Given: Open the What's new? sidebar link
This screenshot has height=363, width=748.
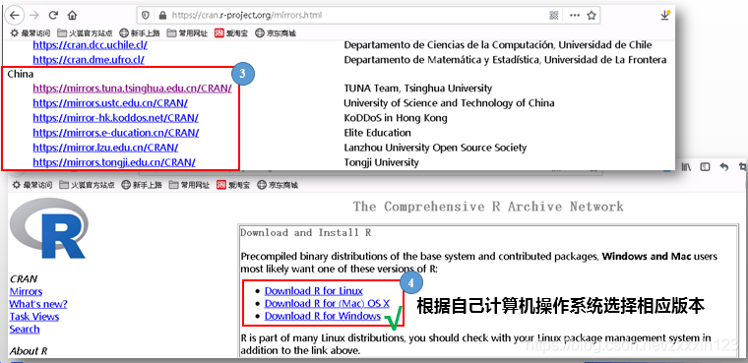Looking at the screenshot, I should [x=38, y=304].
